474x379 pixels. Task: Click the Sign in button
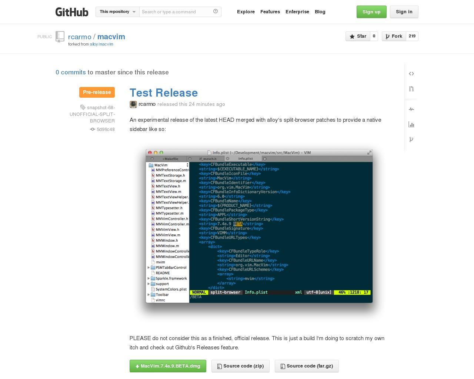pyautogui.click(x=404, y=12)
